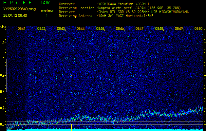The height and width of the screenshot is (131, 206).
Task: Click the yellow meteor label
Action: pyautogui.click(x=47, y=10)
